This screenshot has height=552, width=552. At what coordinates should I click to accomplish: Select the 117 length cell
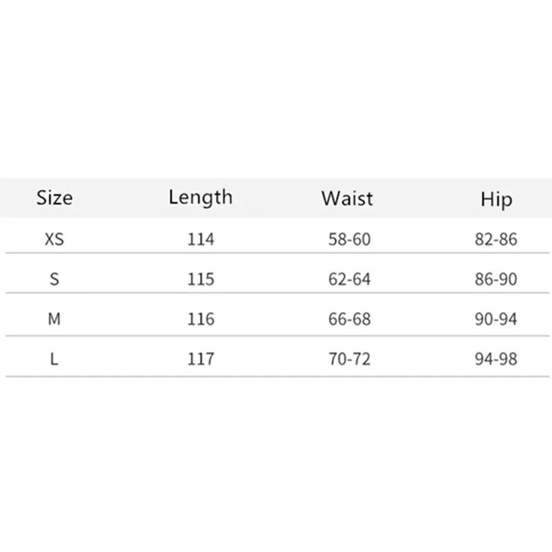coord(200,359)
